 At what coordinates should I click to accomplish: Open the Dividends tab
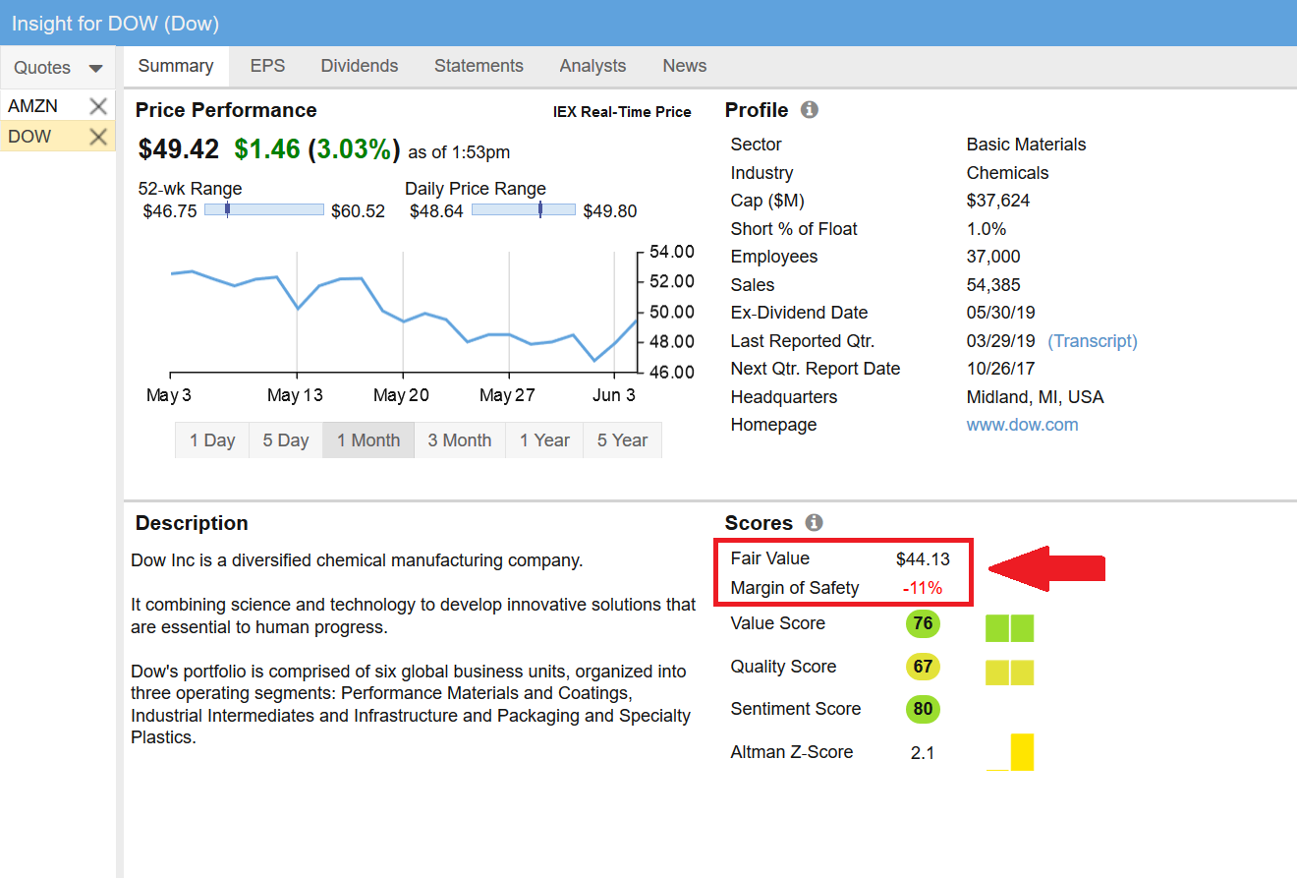pyautogui.click(x=360, y=66)
